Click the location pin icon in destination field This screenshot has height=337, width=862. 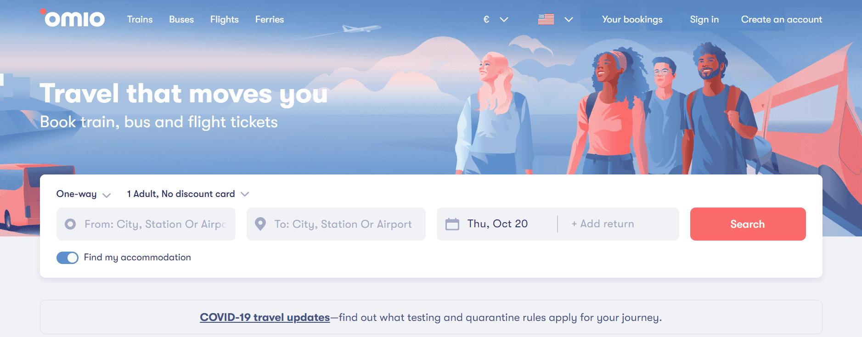[x=260, y=224]
